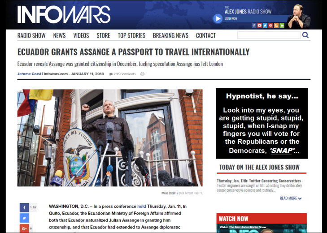
Task: Expand the Read More chevron
Action: [300, 198]
